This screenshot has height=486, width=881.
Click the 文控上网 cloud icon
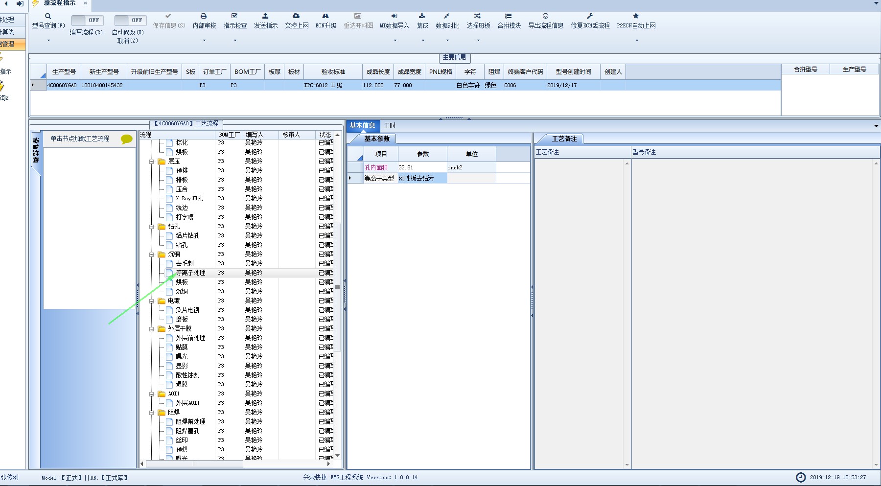[x=296, y=16]
